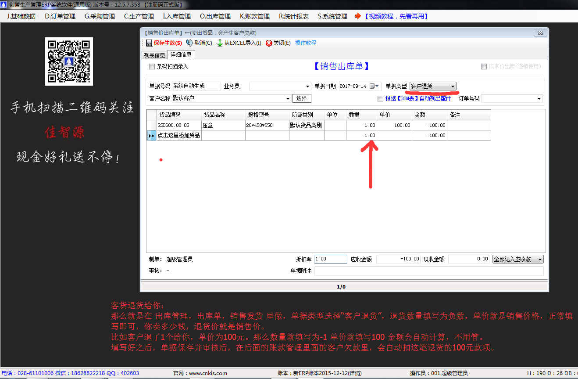Viewport: 578px width, 379px height.
Task: Expand the receivable recording method dropdown
Action: click(539, 260)
